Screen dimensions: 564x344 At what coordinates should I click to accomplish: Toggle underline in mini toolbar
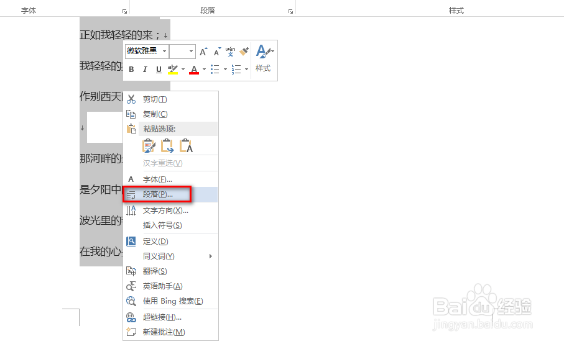point(159,70)
